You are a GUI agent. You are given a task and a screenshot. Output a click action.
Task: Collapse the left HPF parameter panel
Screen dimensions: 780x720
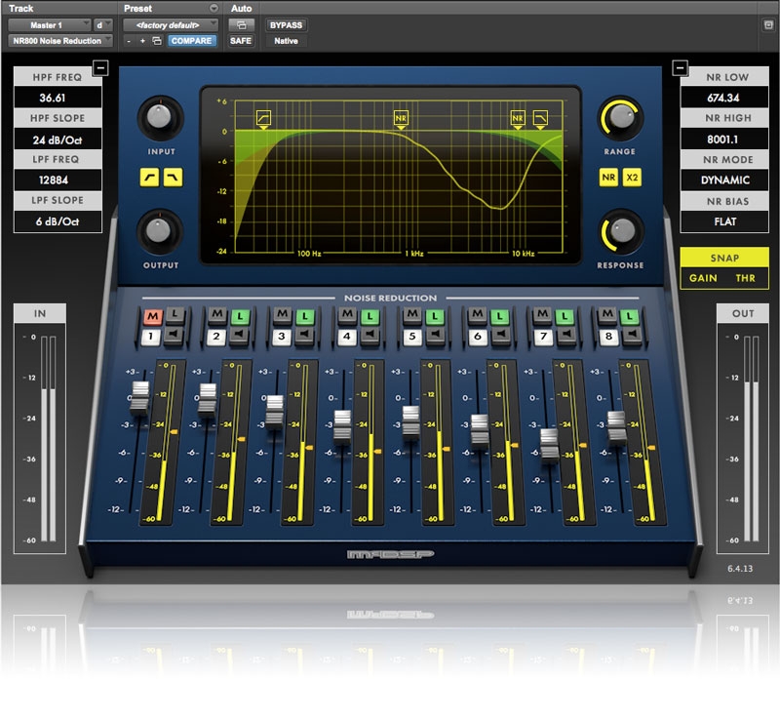[99, 67]
